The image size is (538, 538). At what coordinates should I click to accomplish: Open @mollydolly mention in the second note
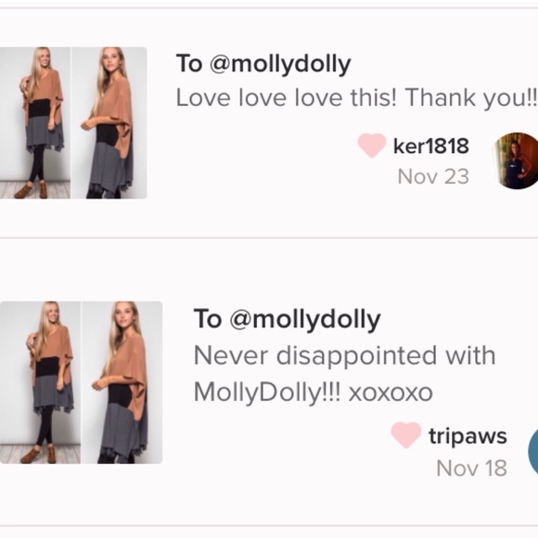[x=304, y=319]
